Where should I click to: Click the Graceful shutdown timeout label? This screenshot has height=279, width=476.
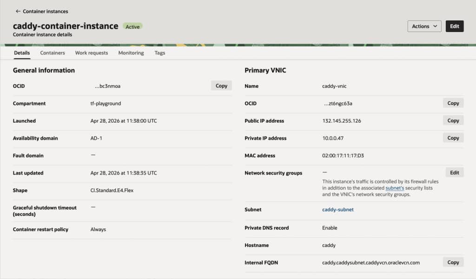45,211
